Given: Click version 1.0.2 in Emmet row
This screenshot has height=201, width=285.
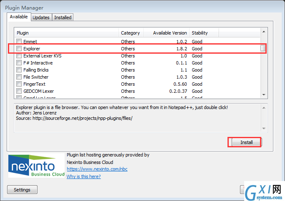Looking at the screenshot, I should 182,42.
